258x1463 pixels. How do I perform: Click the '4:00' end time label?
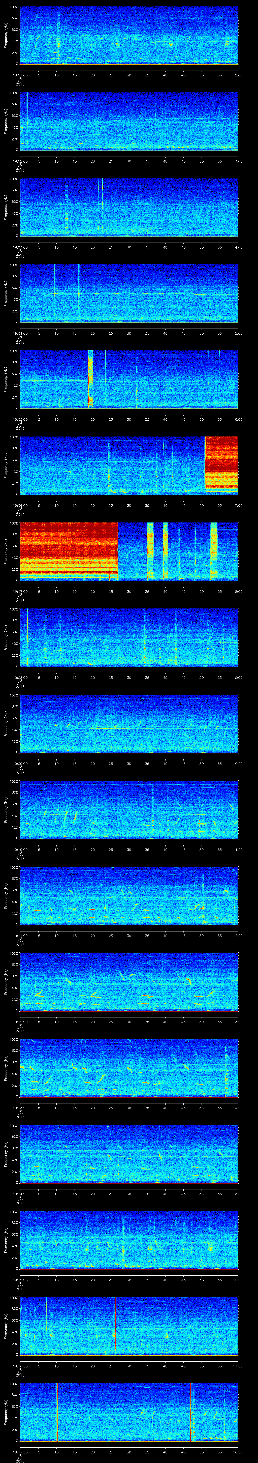[x=238, y=247]
